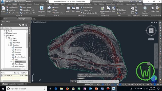162x91 pixels.
Task: Click the point cloud Attach icon
Action: 108,9
